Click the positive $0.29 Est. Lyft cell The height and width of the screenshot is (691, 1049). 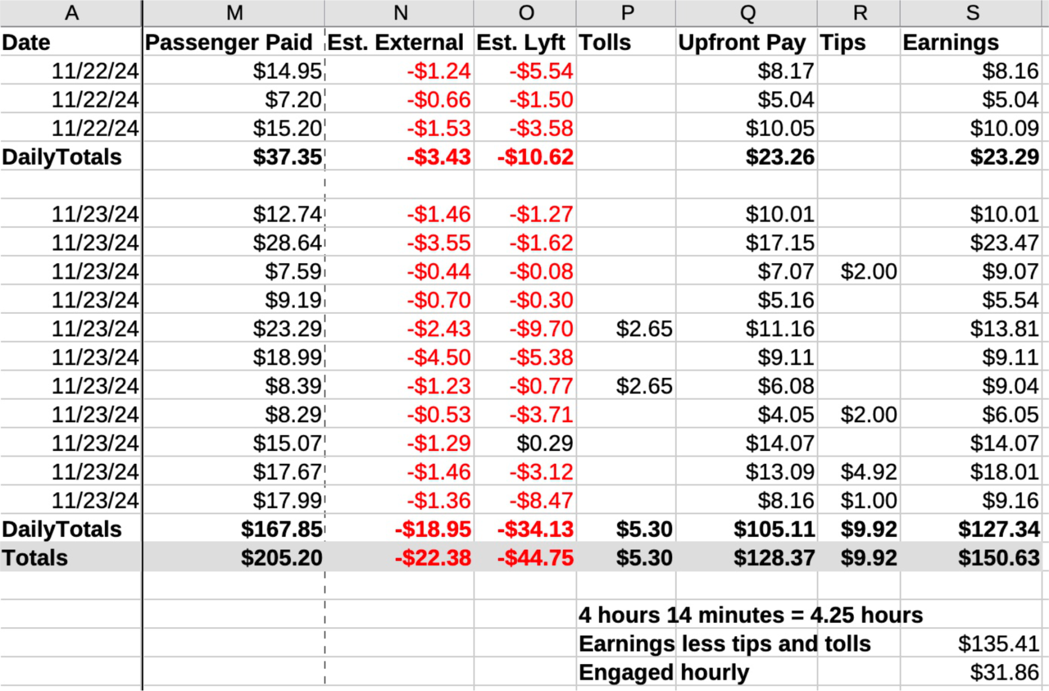[x=544, y=443]
